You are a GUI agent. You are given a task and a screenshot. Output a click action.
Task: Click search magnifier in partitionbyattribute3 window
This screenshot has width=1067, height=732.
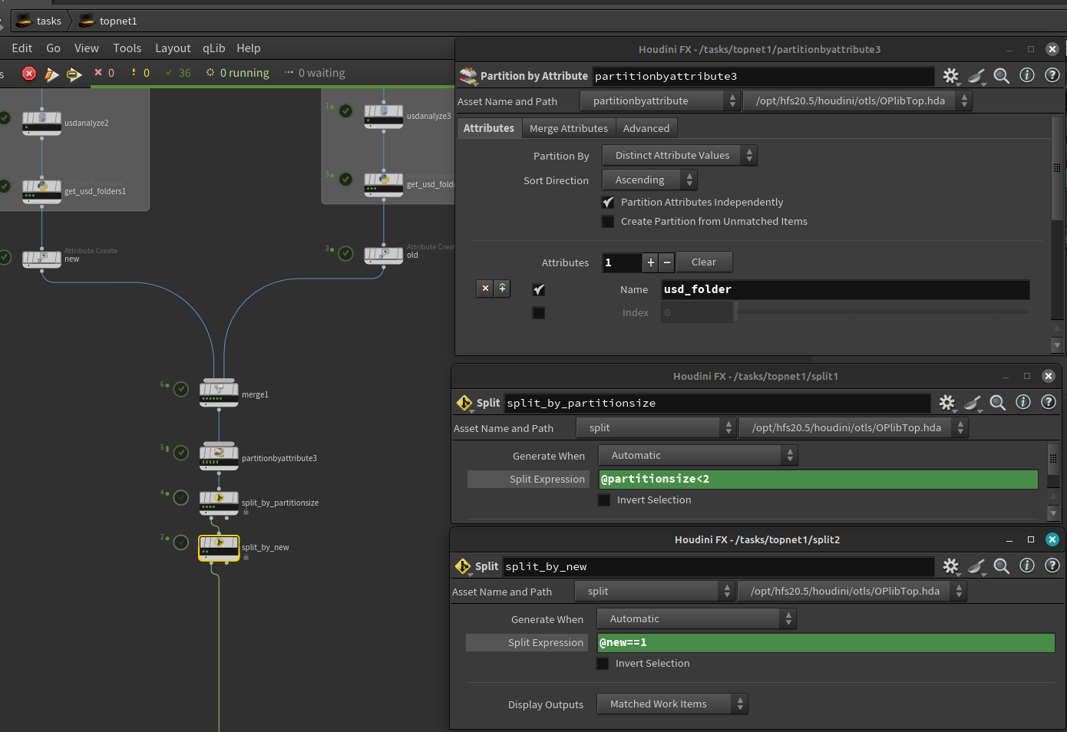pos(1001,75)
